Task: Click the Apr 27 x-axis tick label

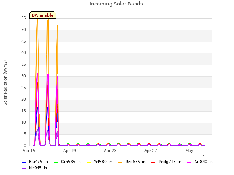Action: tap(151, 151)
